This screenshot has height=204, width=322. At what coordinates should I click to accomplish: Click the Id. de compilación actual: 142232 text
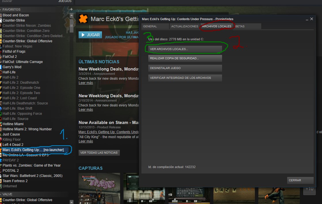172,167
